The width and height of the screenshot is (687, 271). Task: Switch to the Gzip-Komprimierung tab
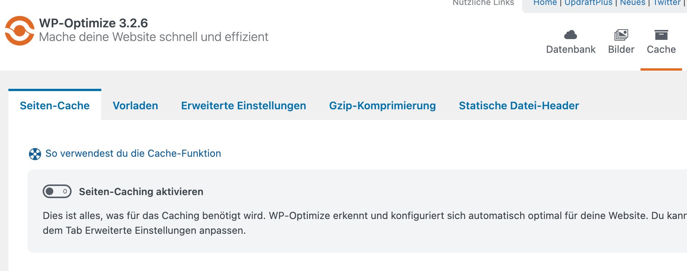point(382,106)
